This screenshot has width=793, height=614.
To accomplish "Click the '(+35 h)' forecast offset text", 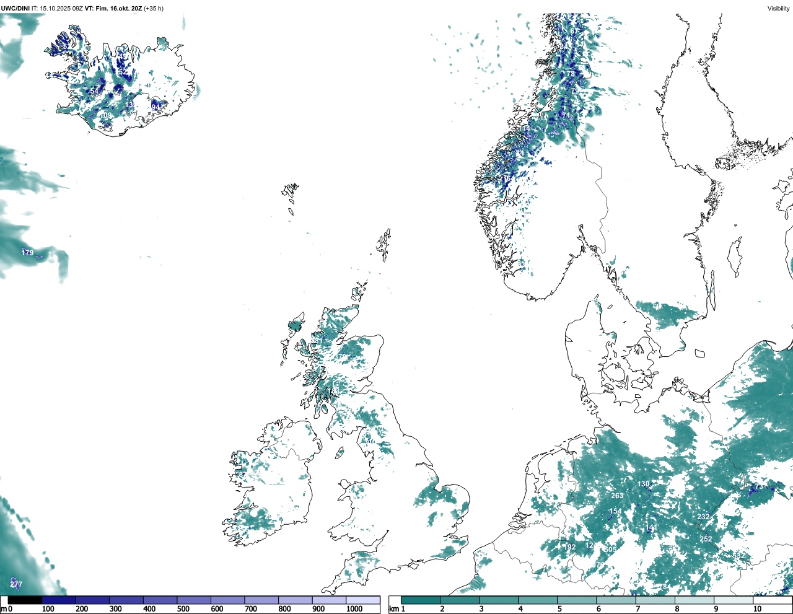I will pos(154,9).
